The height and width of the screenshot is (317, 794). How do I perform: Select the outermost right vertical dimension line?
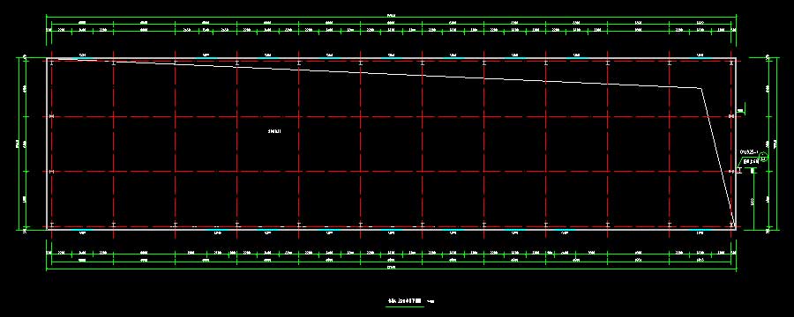[776, 144]
